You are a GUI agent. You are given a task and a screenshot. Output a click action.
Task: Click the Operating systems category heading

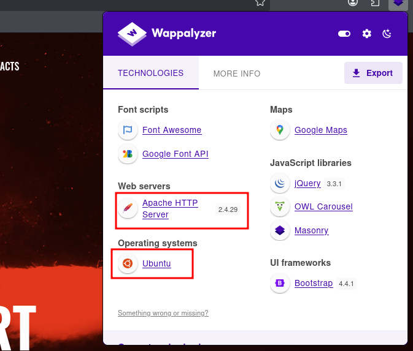pyautogui.click(x=158, y=243)
